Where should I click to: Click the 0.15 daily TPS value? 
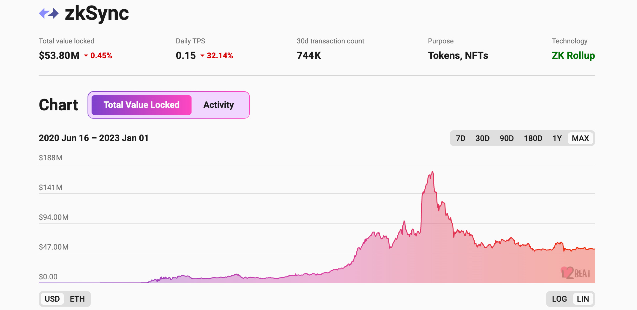(x=186, y=55)
